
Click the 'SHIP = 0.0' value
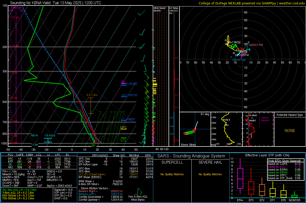pos(61,198)
